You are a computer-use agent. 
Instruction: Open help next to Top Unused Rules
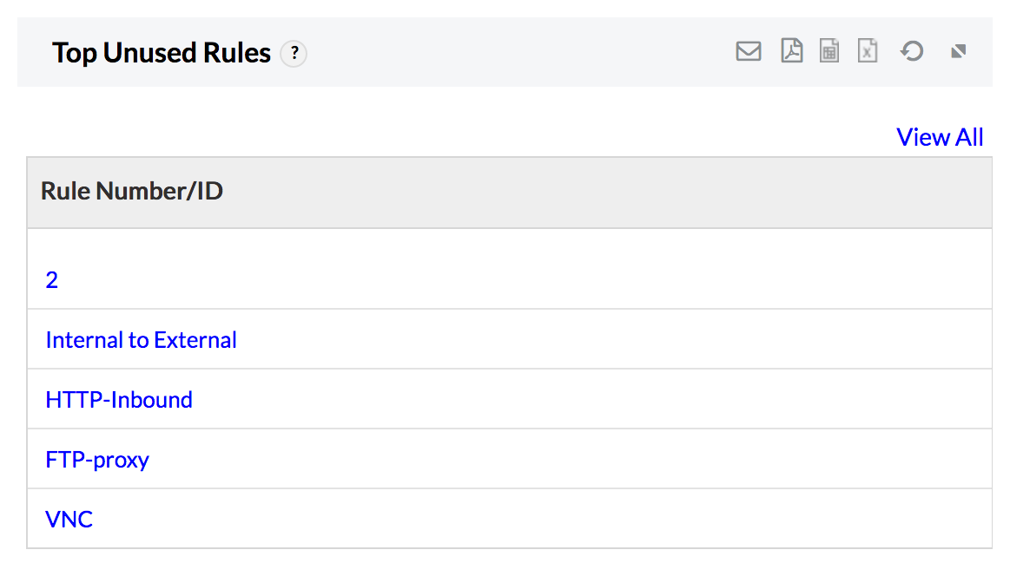pos(294,54)
